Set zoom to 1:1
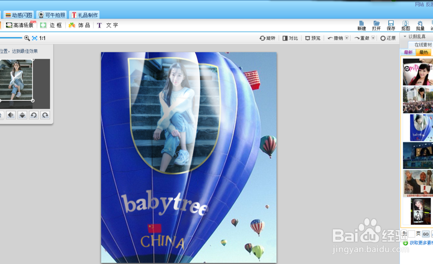Screen dimensions: 433x264 42,38
